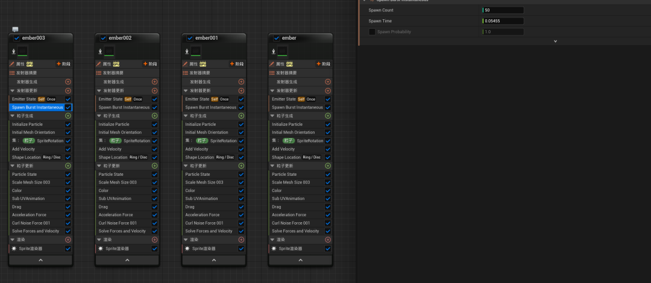Disable the ember002 emitter checkbox
Image resolution: width=651 pixels, height=283 pixels.
[104, 38]
